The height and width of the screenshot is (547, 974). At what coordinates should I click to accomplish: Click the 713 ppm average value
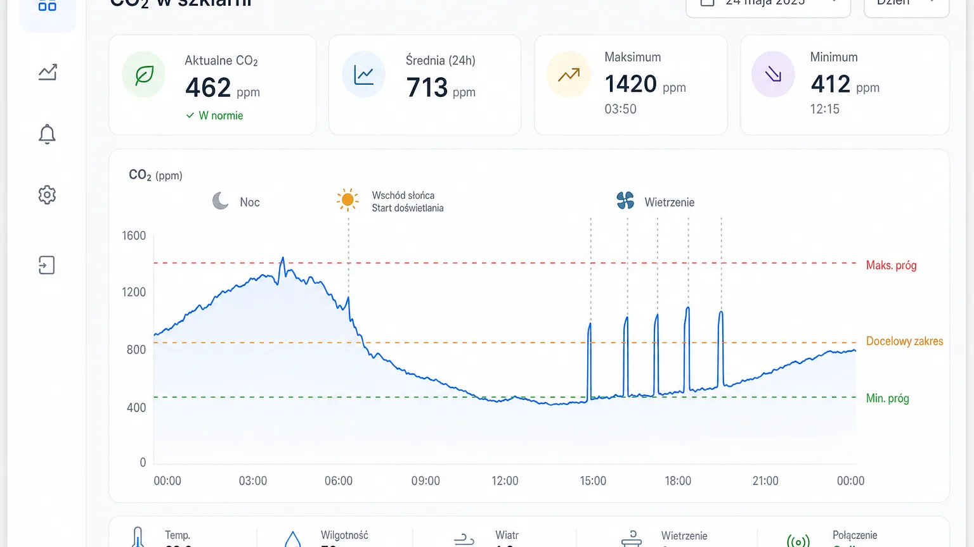coord(441,87)
